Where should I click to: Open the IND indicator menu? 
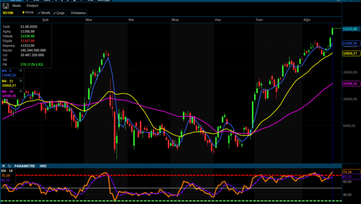[x=43, y=166]
